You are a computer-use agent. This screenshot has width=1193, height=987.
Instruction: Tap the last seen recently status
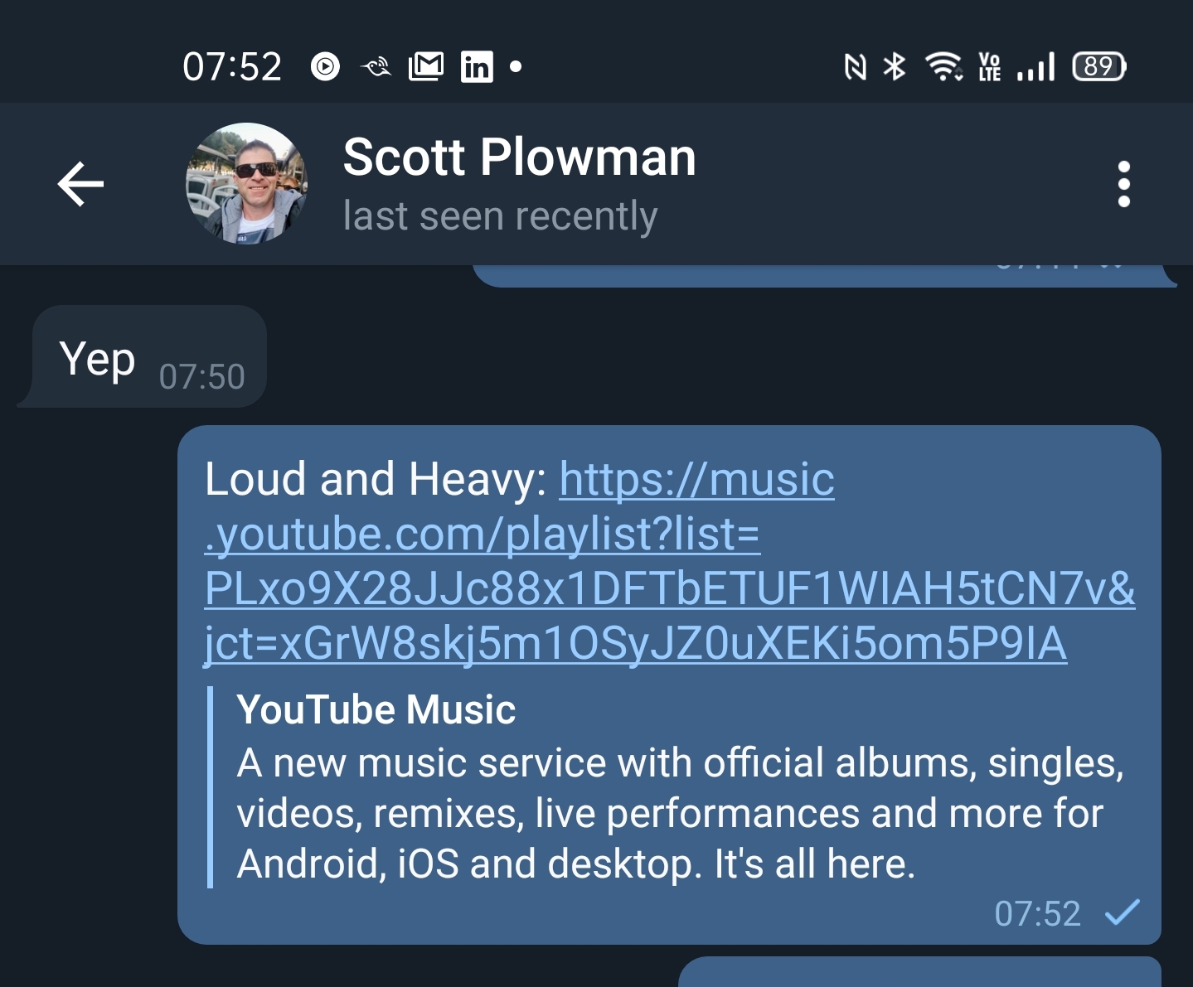click(x=501, y=216)
